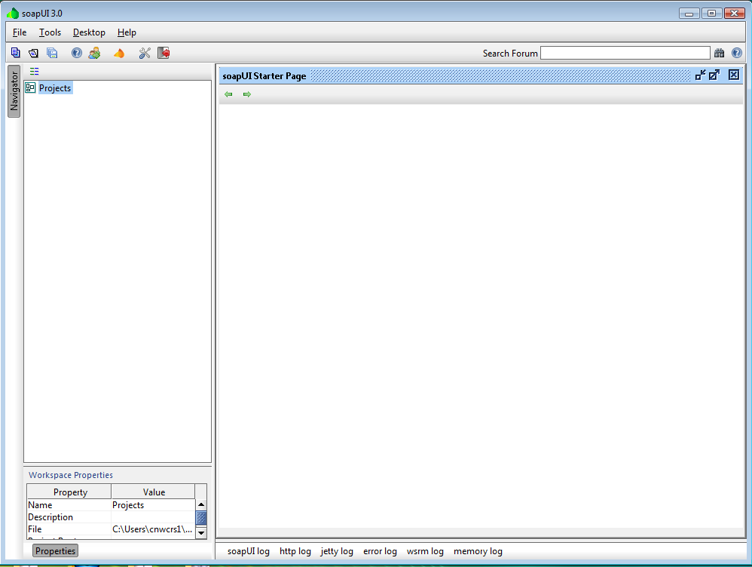Close the soapUI Starter Page panel
This screenshot has width=752, height=567.
734,75
